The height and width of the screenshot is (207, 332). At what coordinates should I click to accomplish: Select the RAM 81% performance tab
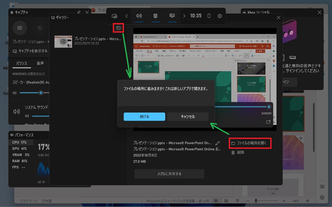pos(21,161)
